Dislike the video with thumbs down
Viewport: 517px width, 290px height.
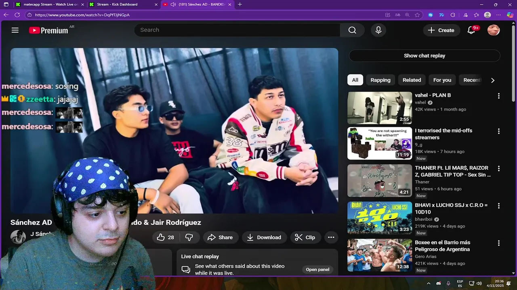click(x=189, y=237)
